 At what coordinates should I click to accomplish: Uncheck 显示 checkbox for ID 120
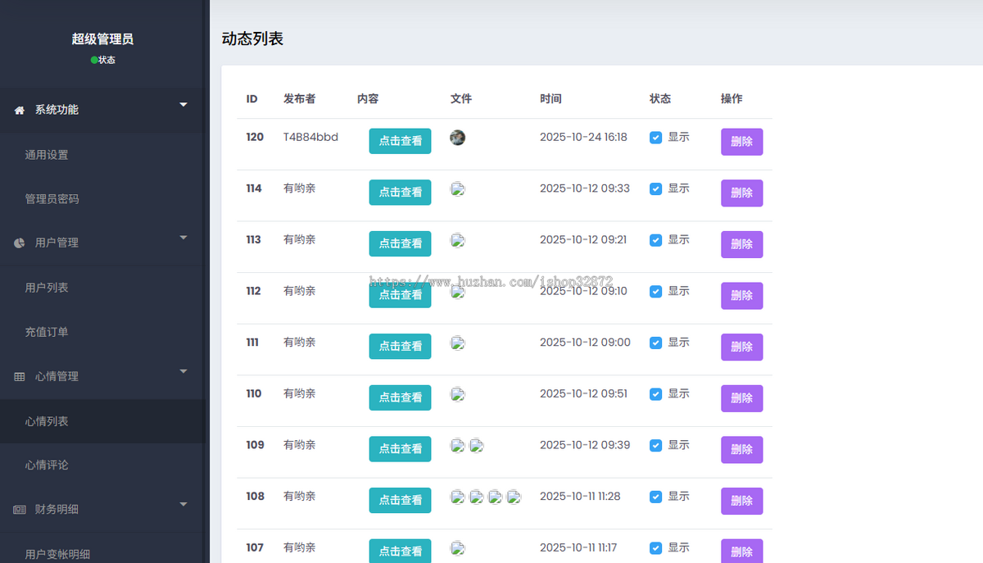point(655,138)
